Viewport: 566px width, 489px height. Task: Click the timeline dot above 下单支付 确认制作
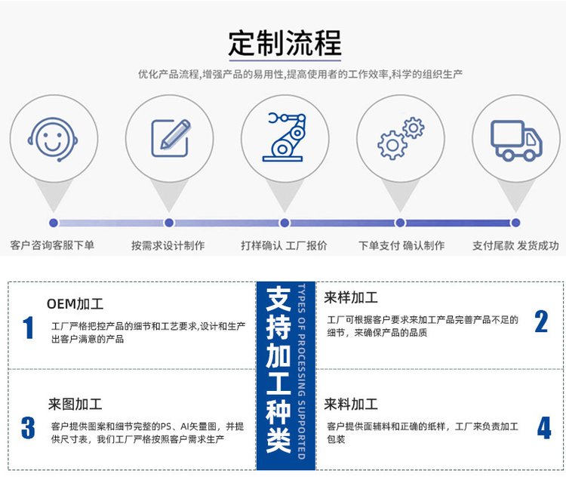pyautogui.click(x=401, y=223)
